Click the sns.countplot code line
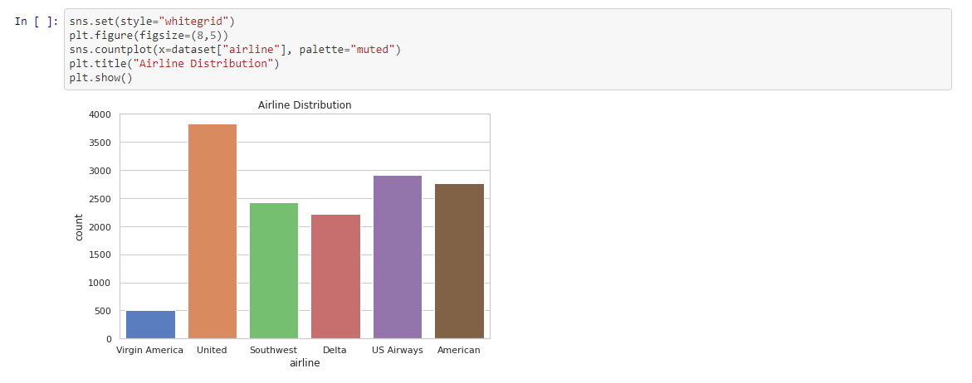The image size is (972, 383). point(235,50)
